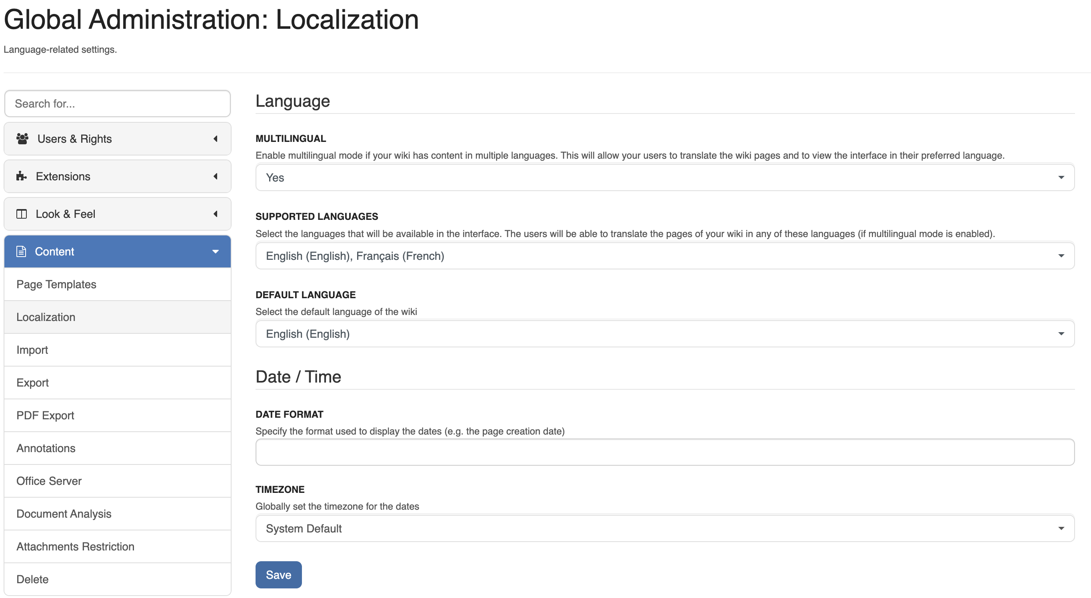Click the TIMEZONE label

click(280, 489)
